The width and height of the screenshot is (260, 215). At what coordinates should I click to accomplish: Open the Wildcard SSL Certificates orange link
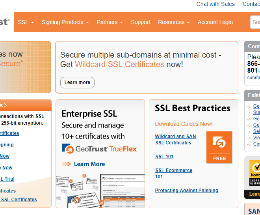[119, 64]
